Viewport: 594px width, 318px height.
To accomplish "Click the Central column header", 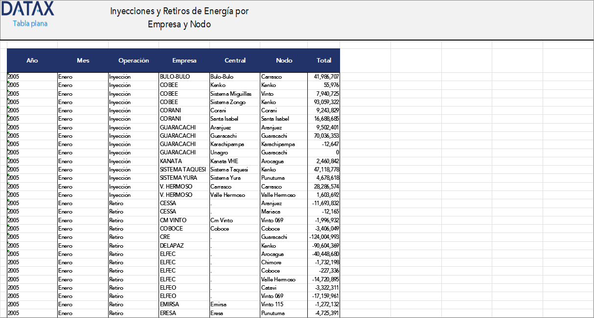I will 235,61.
